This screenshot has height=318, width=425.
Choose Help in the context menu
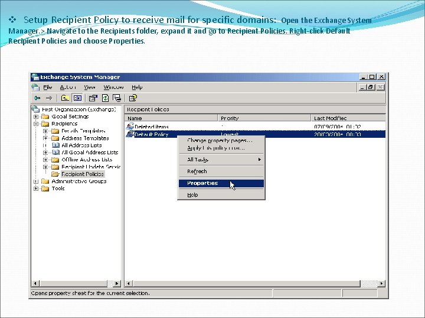point(221,195)
